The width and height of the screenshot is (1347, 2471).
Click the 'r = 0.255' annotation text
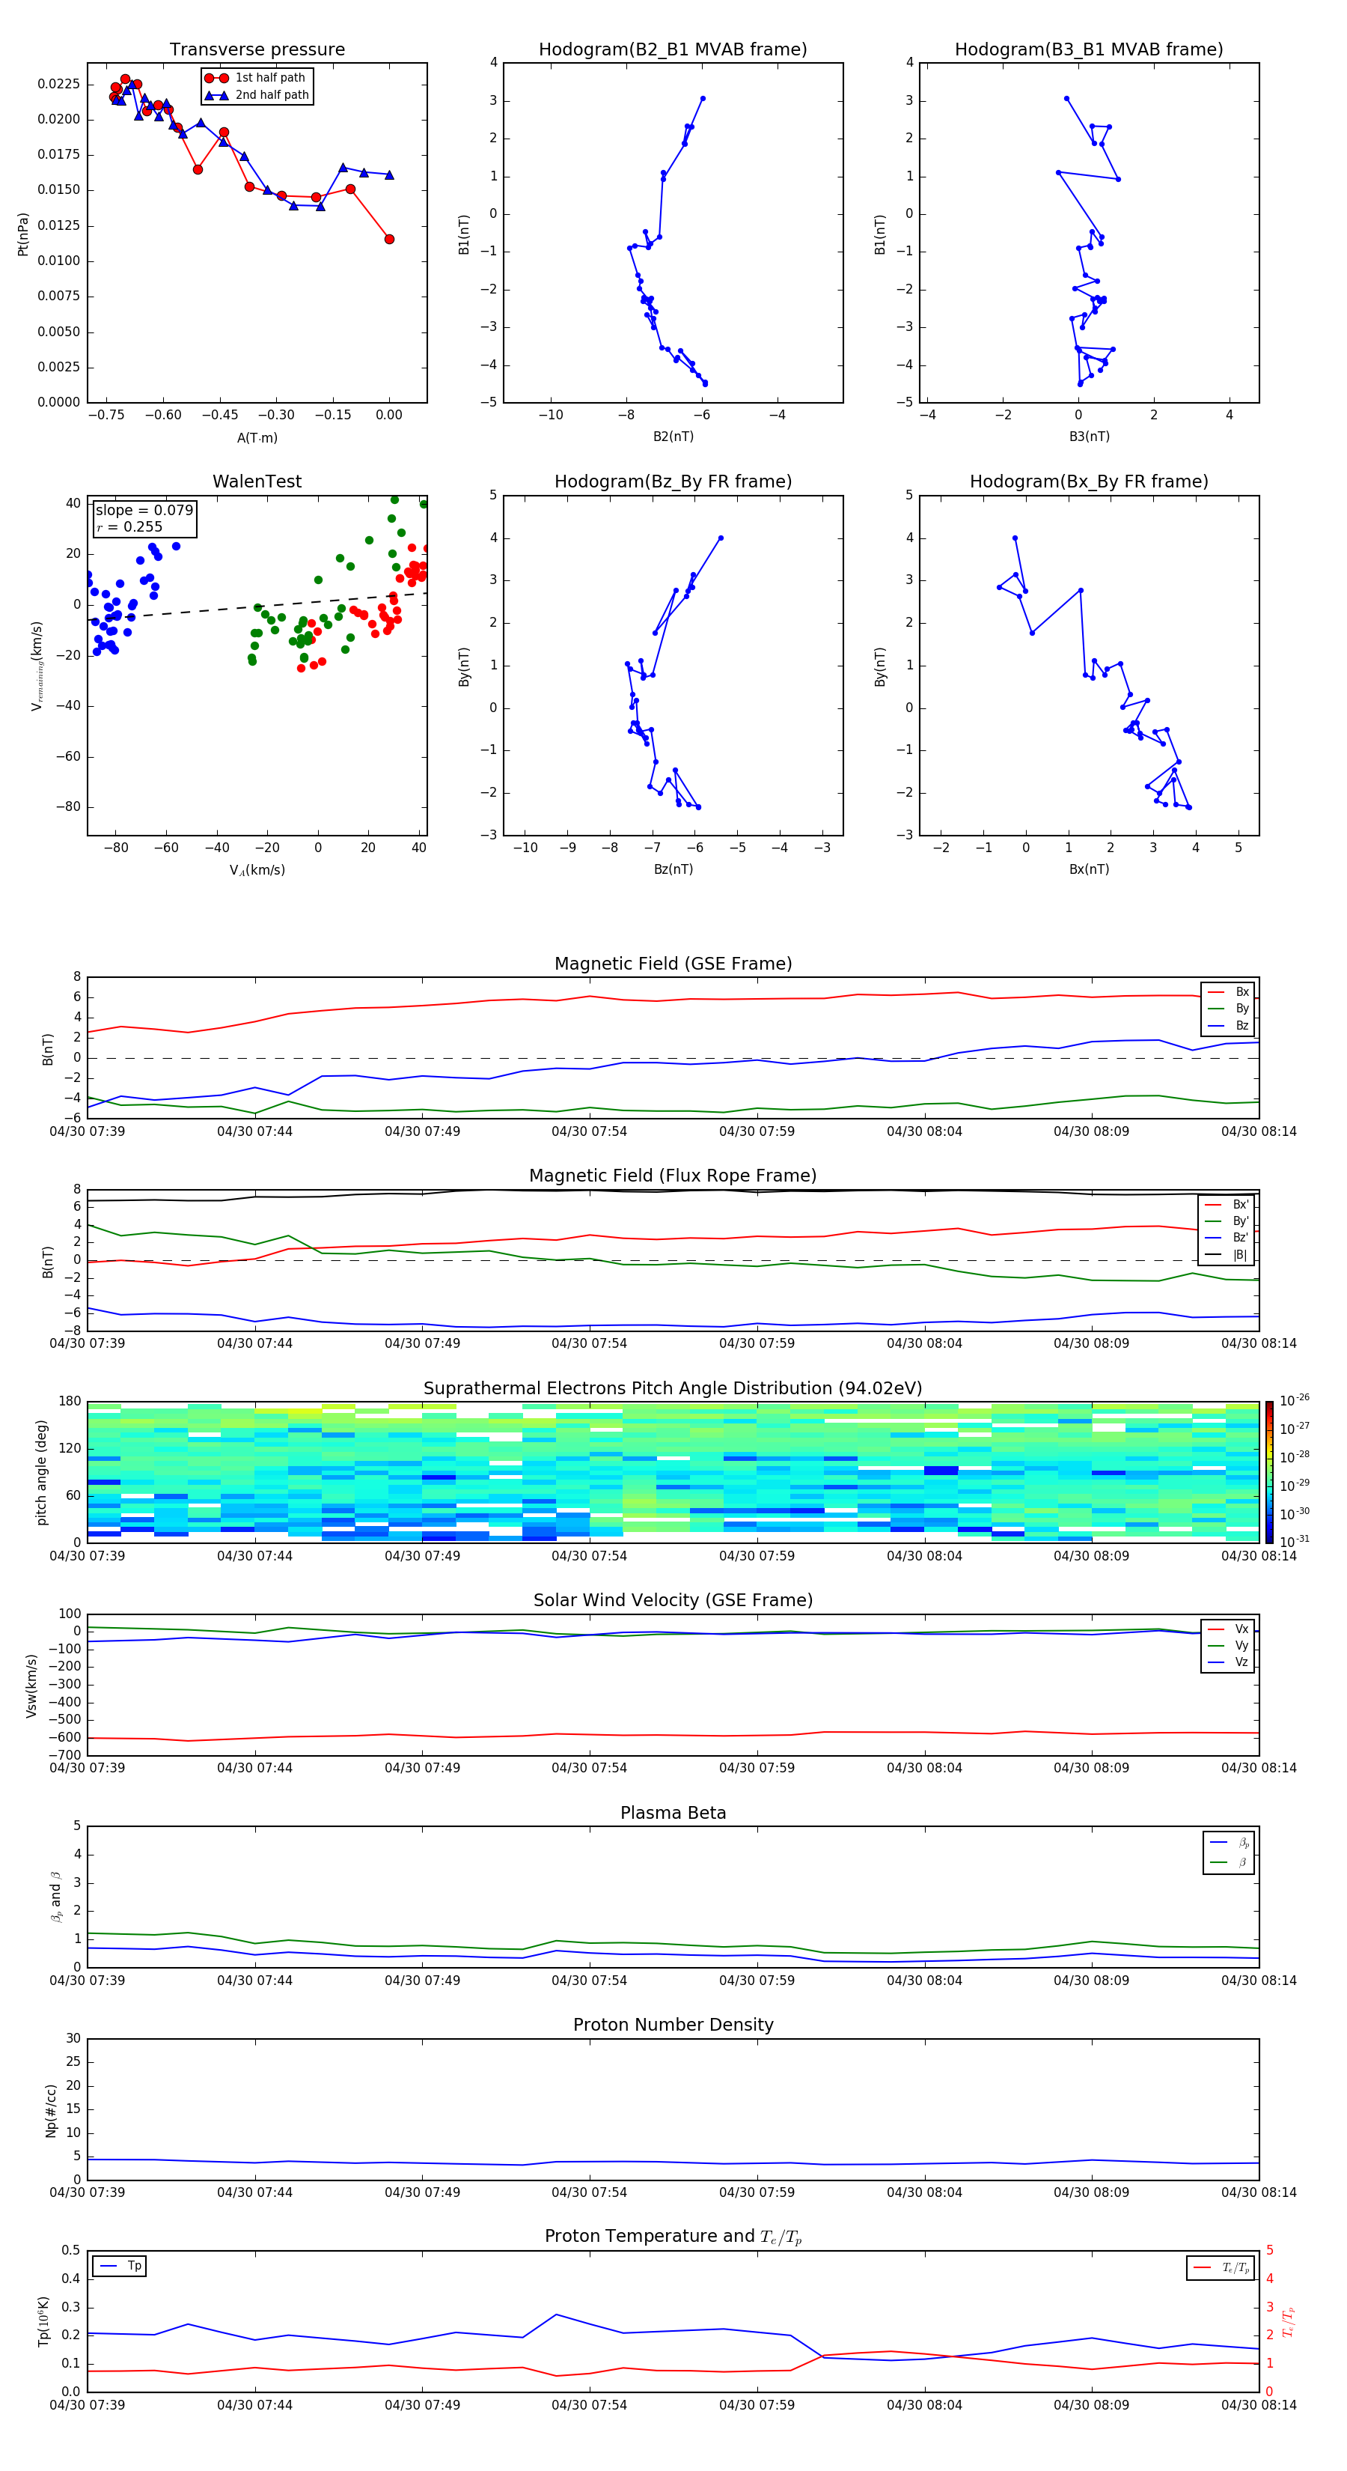[130, 526]
